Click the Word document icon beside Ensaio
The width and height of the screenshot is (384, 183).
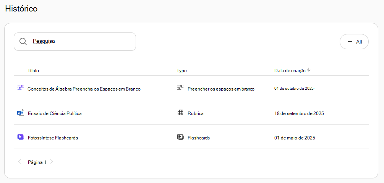[21, 113]
